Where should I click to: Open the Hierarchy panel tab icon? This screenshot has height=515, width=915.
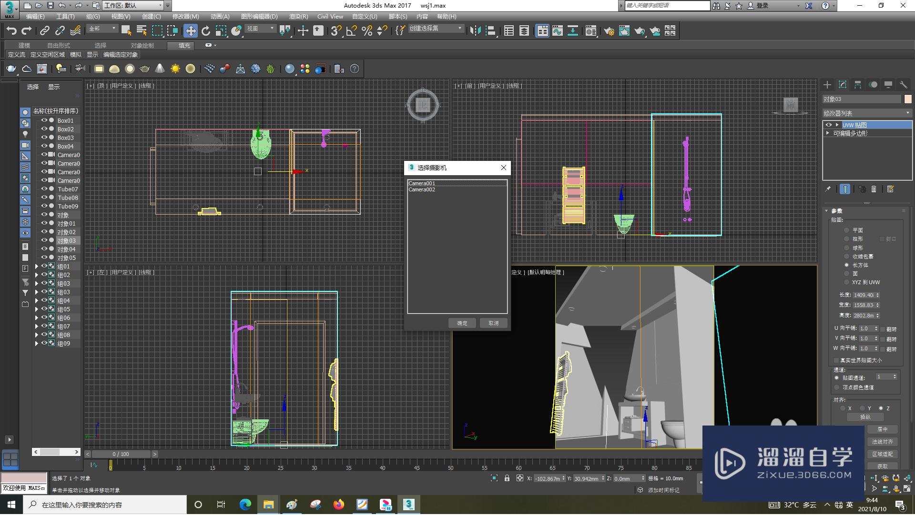click(x=858, y=85)
